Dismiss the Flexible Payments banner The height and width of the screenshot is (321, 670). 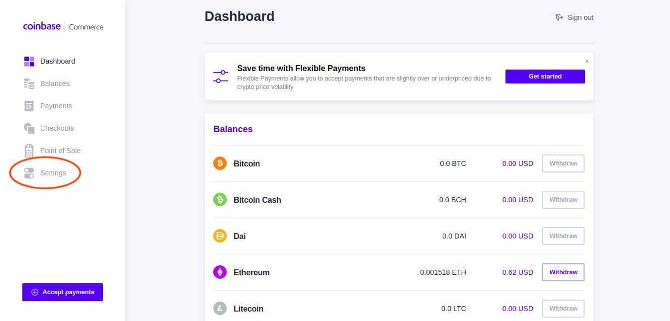pos(587,61)
